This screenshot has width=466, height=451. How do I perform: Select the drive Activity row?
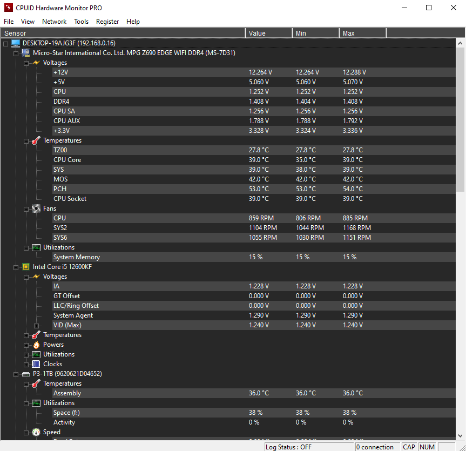point(254,422)
